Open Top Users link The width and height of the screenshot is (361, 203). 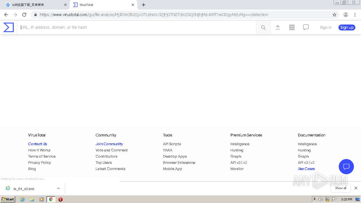[104, 162]
